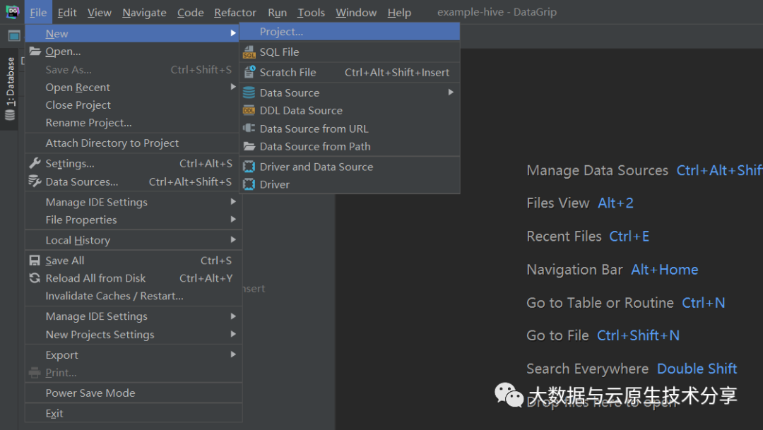Expand the Local History submenu arrow
The height and width of the screenshot is (430, 763).
click(233, 240)
